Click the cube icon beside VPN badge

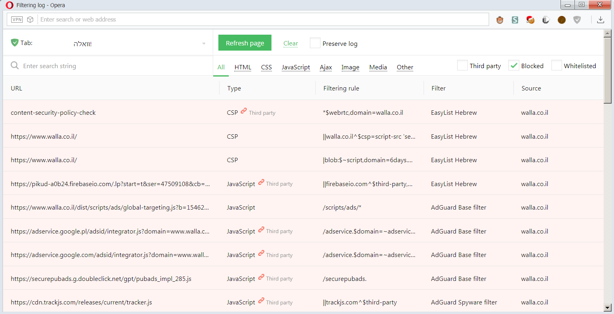coord(30,20)
